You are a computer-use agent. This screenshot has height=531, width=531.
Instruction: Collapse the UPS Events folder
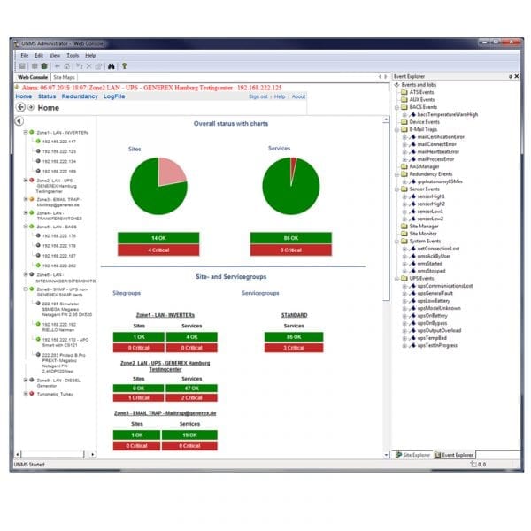[x=398, y=279]
